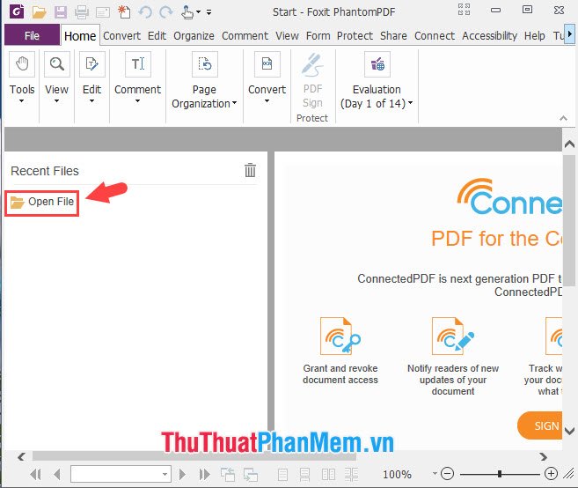This screenshot has width=578, height=488.
Task: Go to previous page button
Action: 57,474
